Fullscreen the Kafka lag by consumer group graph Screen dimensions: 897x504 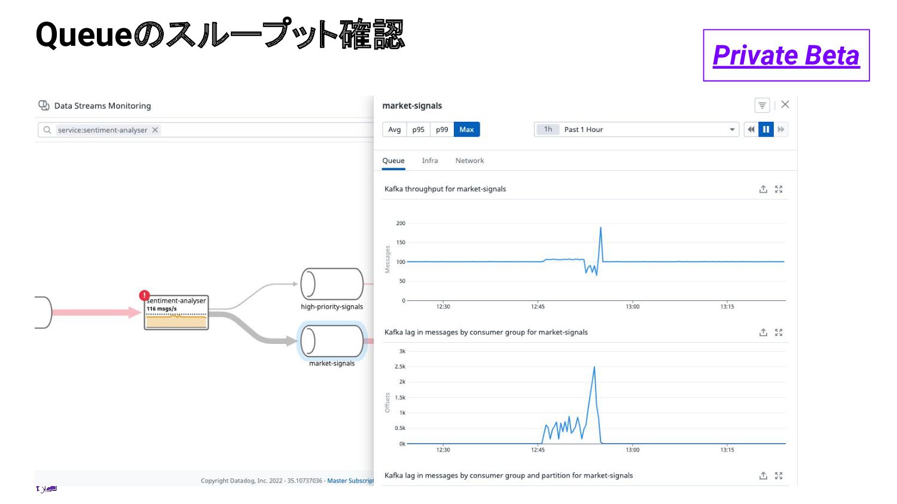tap(779, 333)
